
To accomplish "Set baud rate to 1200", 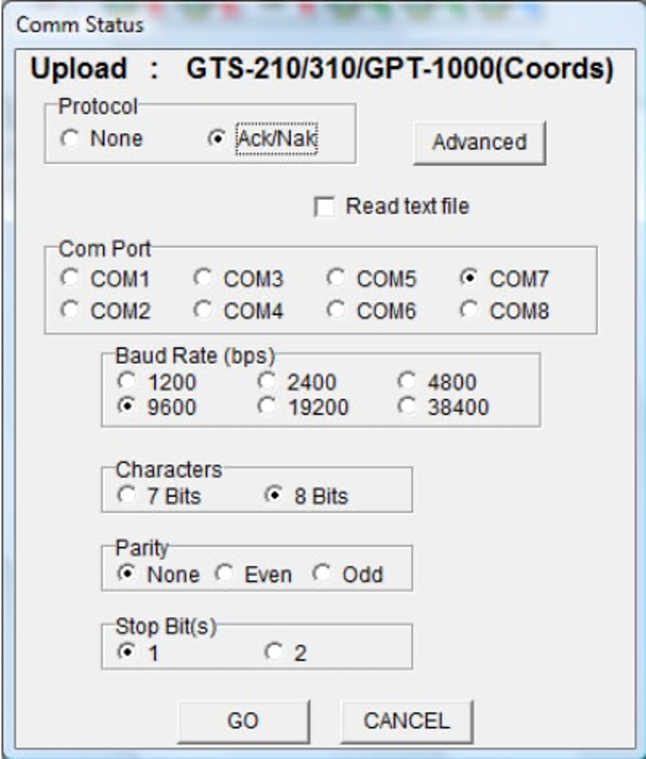I will click(x=127, y=381).
